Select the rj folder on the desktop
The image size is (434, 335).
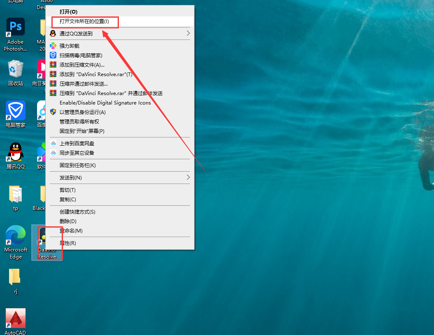click(16, 281)
